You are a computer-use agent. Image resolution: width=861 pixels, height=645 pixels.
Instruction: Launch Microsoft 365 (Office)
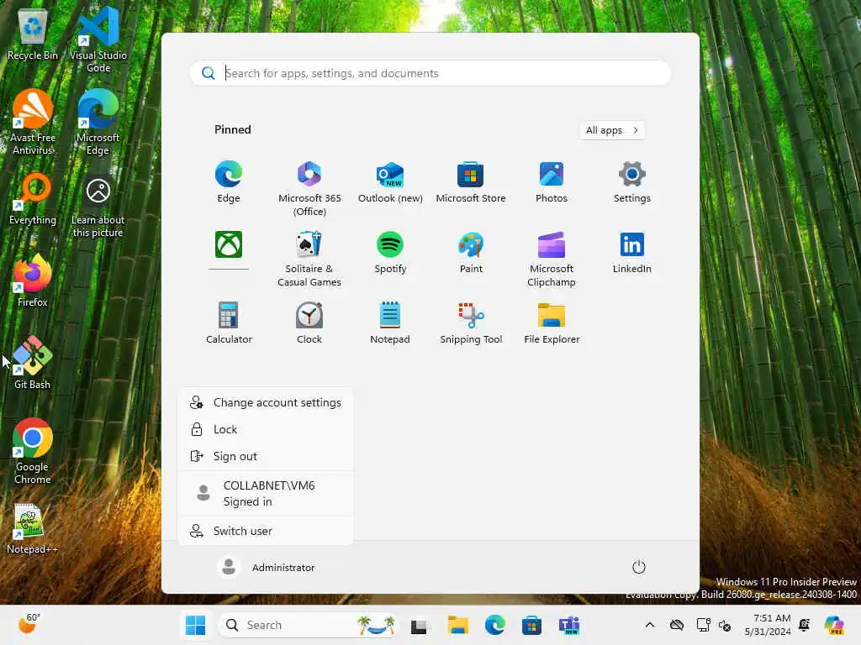point(309,189)
